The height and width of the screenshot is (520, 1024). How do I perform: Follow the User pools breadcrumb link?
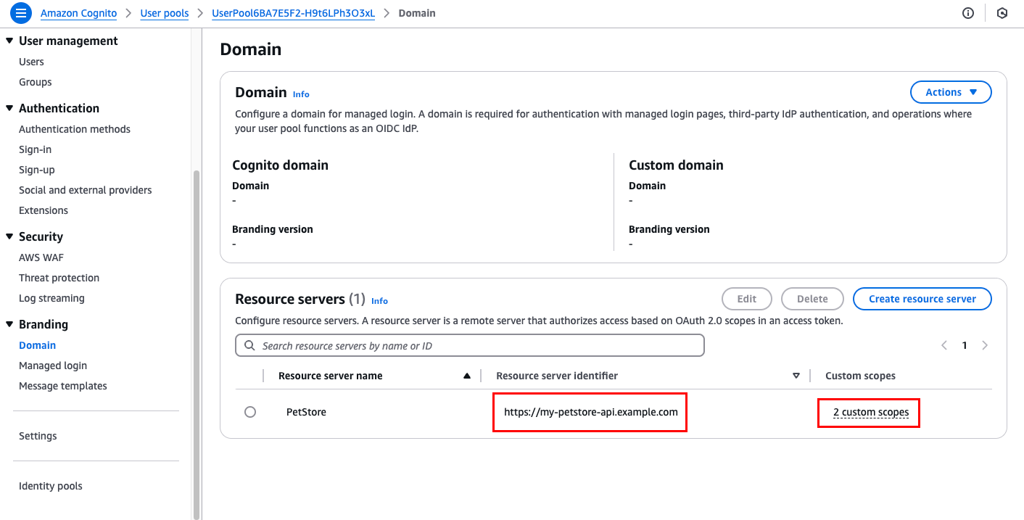[165, 12]
